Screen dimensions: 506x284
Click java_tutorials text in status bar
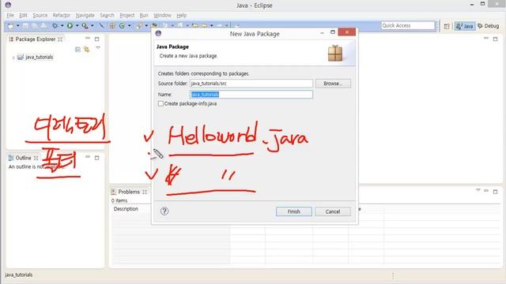(x=19, y=275)
